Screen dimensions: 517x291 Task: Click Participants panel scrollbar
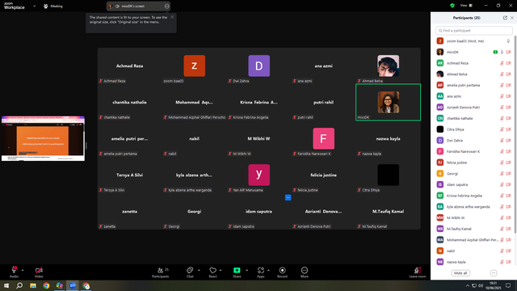point(515,133)
